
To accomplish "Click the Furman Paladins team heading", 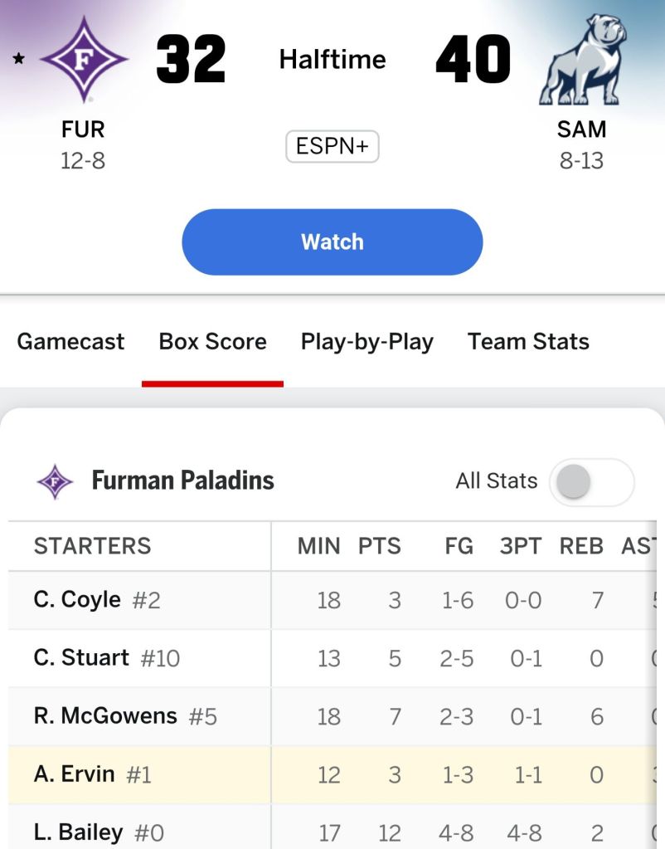I will click(182, 481).
